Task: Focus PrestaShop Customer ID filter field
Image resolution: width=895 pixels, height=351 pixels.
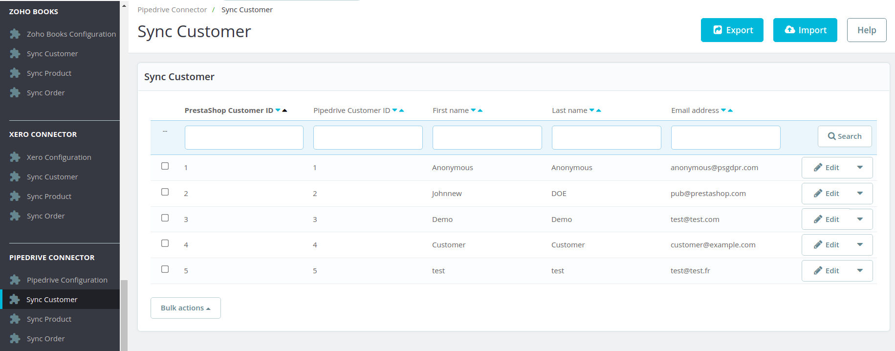Action: click(x=244, y=137)
